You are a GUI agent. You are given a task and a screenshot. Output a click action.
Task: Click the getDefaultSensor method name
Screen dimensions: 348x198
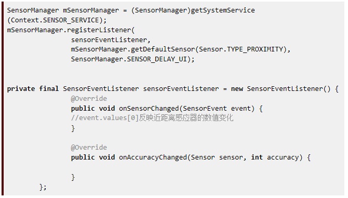pyautogui.click(x=163, y=49)
